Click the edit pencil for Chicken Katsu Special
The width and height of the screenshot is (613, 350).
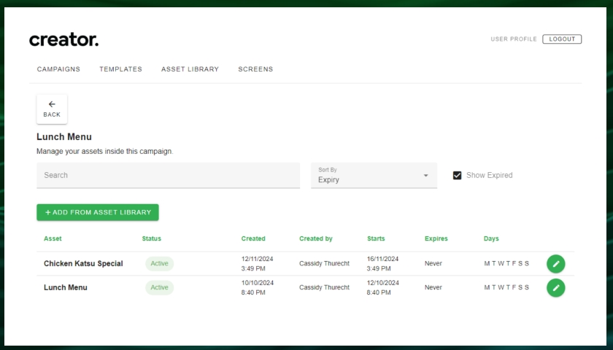click(555, 264)
